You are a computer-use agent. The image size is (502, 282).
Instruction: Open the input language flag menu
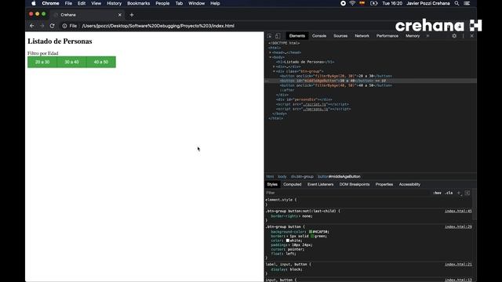tap(362, 3)
